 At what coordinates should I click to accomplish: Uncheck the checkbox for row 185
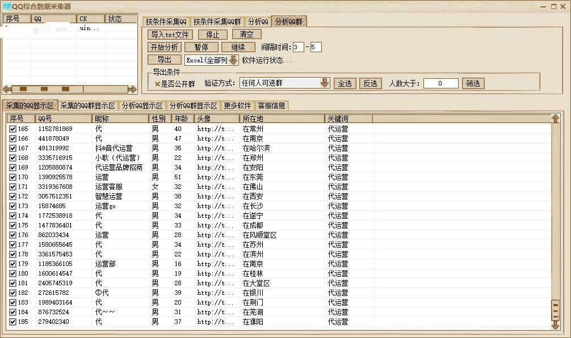pyautogui.click(x=12, y=322)
